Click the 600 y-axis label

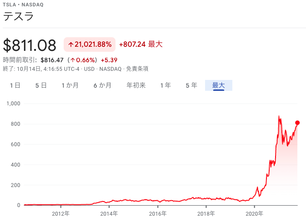15,144
